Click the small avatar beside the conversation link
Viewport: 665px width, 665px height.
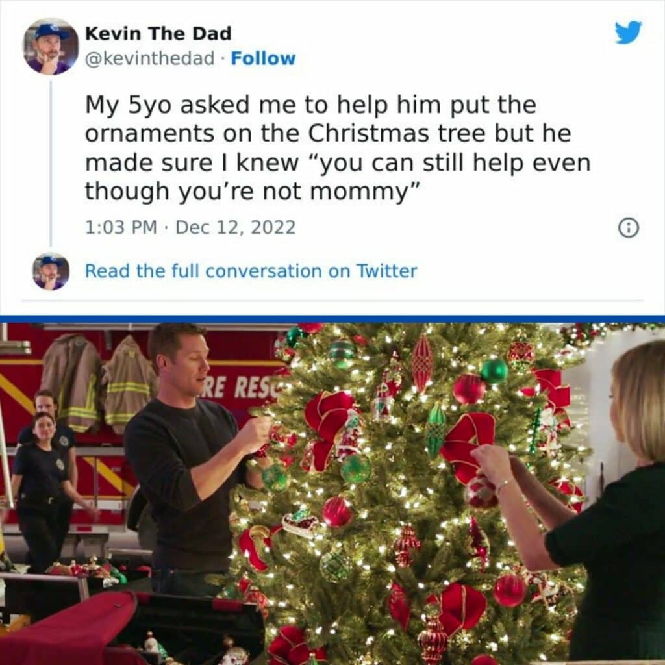pyautogui.click(x=51, y=271)
